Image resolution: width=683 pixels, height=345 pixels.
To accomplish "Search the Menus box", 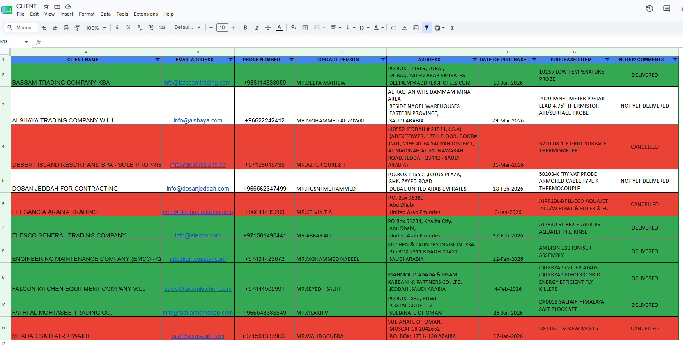I will (21, 28).
